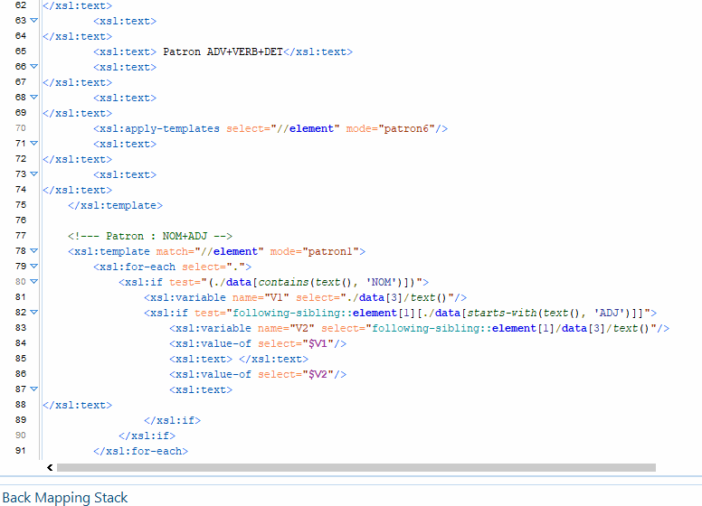
Task: Click the <xsl:text> tag on line 85
Action: pyautogui.click(x=201, y=360)
